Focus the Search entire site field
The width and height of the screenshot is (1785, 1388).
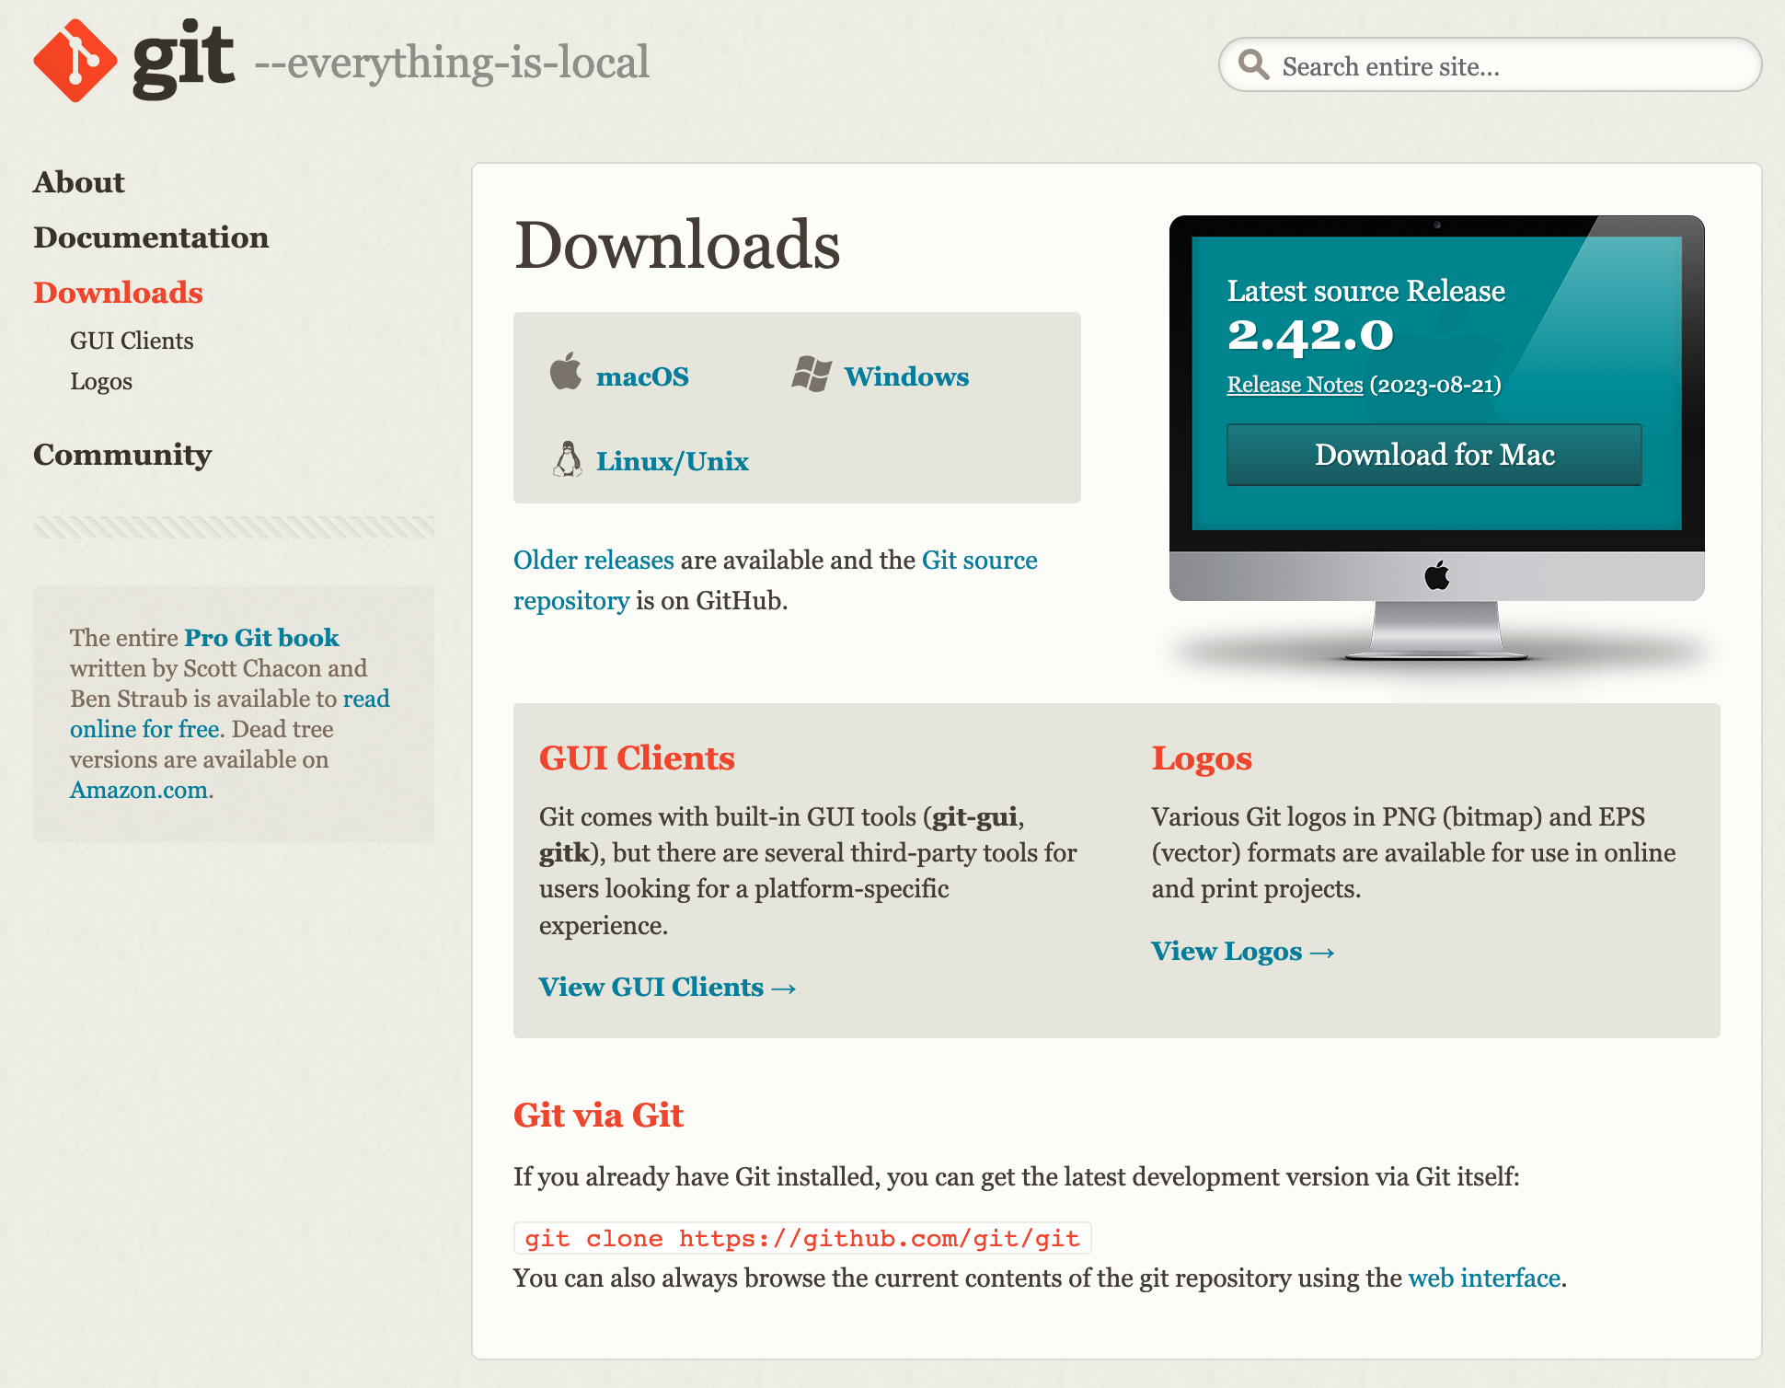pos(1509,66)
